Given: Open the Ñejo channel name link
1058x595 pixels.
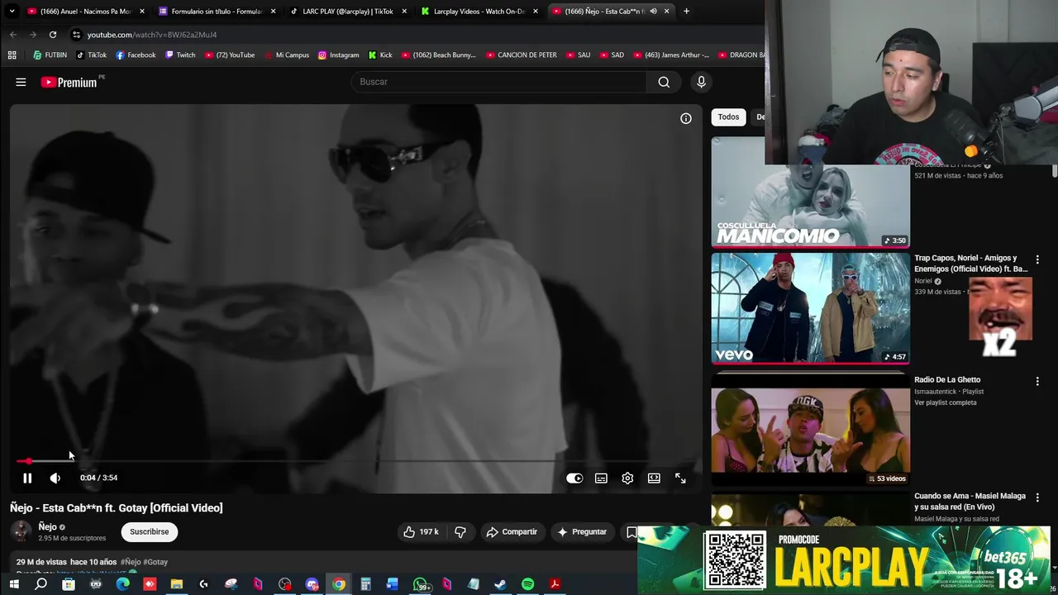Looking at the screenshot, I should 47,526.
